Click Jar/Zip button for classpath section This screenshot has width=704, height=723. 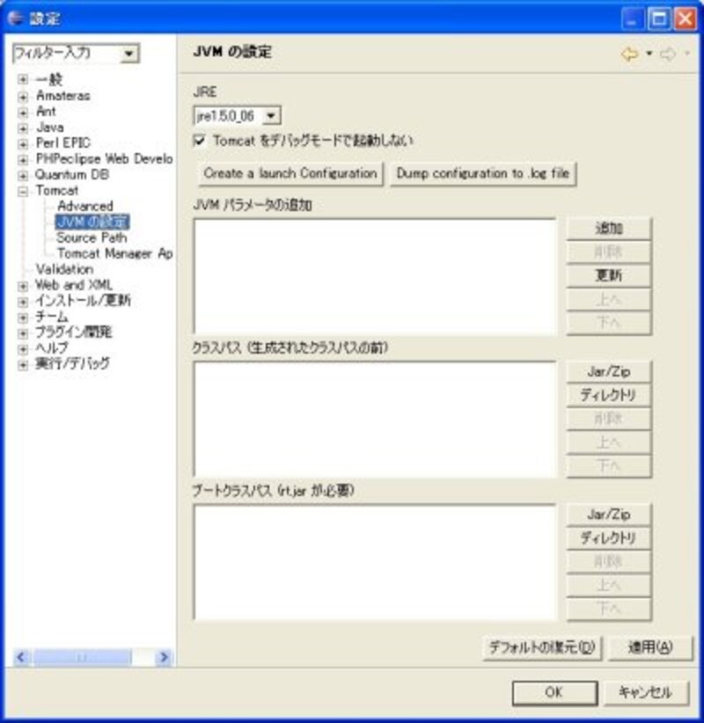[608, 371]
